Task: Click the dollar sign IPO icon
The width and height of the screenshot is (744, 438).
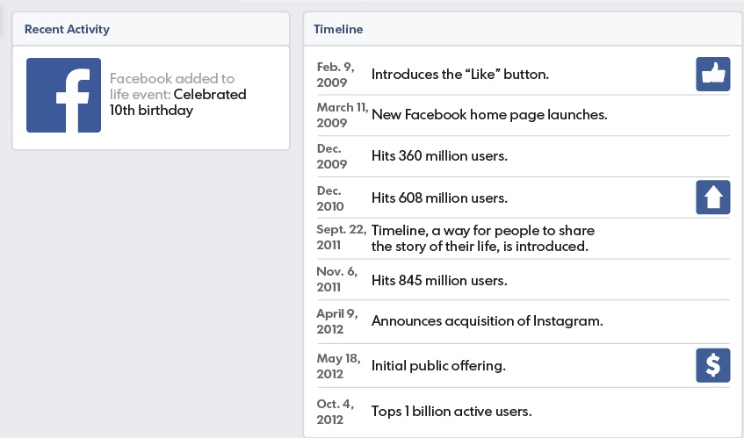Action: point(712,365)
